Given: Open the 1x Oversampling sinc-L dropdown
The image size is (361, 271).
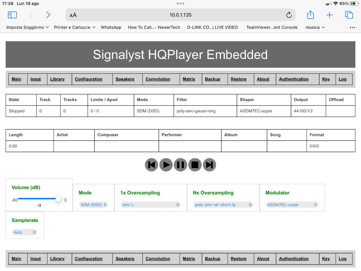Looking at the screenshot, I should pyautogui.click(x=151, y=205).
